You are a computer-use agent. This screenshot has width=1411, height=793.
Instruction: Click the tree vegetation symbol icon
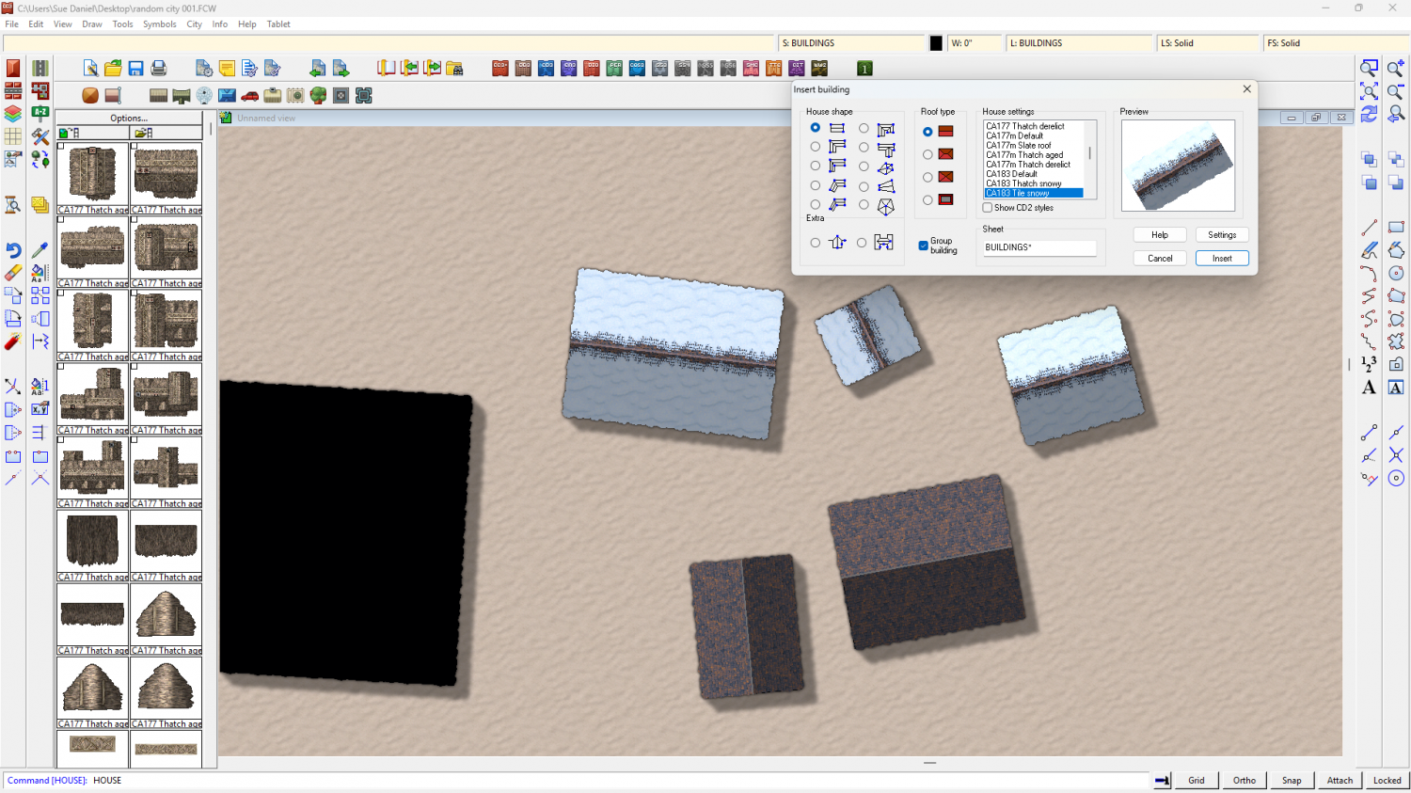tap(318, 96)
